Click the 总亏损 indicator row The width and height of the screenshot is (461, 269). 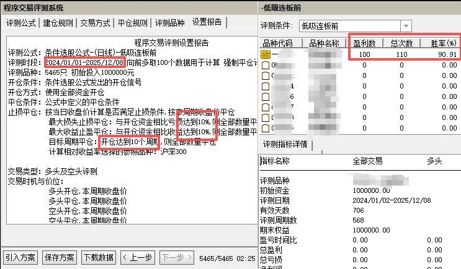point(360,260)
